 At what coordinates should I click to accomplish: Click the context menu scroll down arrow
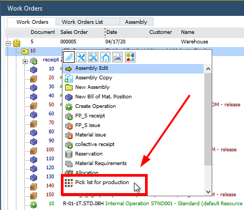point(208,191)
